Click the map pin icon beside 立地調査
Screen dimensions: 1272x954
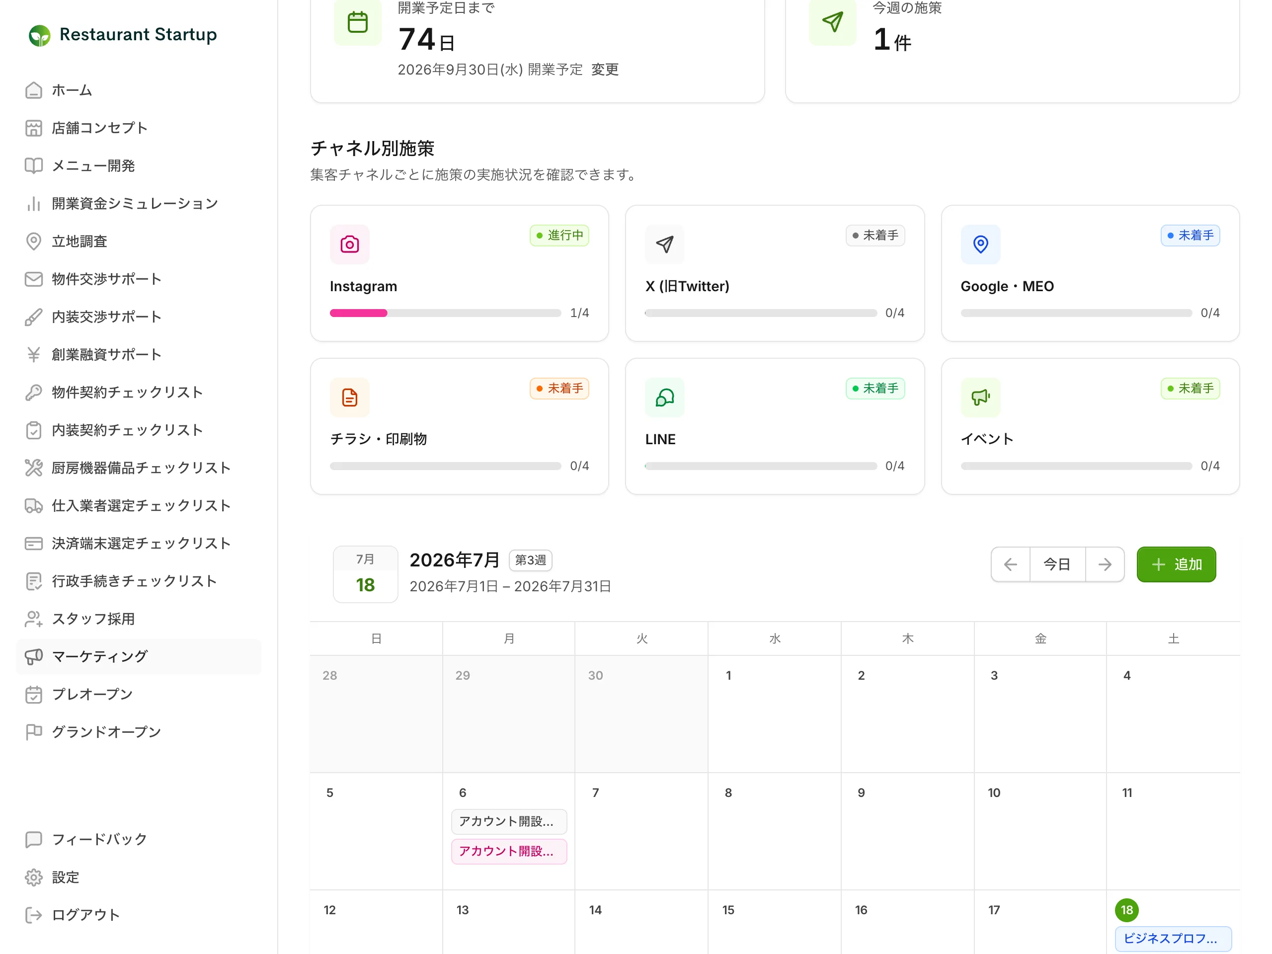coord(34,241)
